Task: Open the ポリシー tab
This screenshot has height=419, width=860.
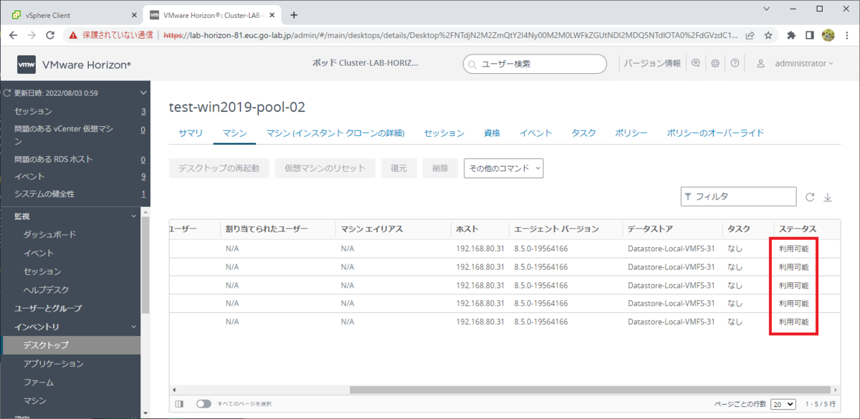Action: coord(631,133)
